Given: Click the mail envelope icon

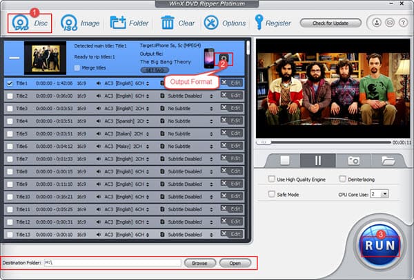Looking at the screenshot, I should [x=390, y=23].
